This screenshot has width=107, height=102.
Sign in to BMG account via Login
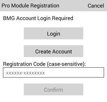click(x=54, y=33)
